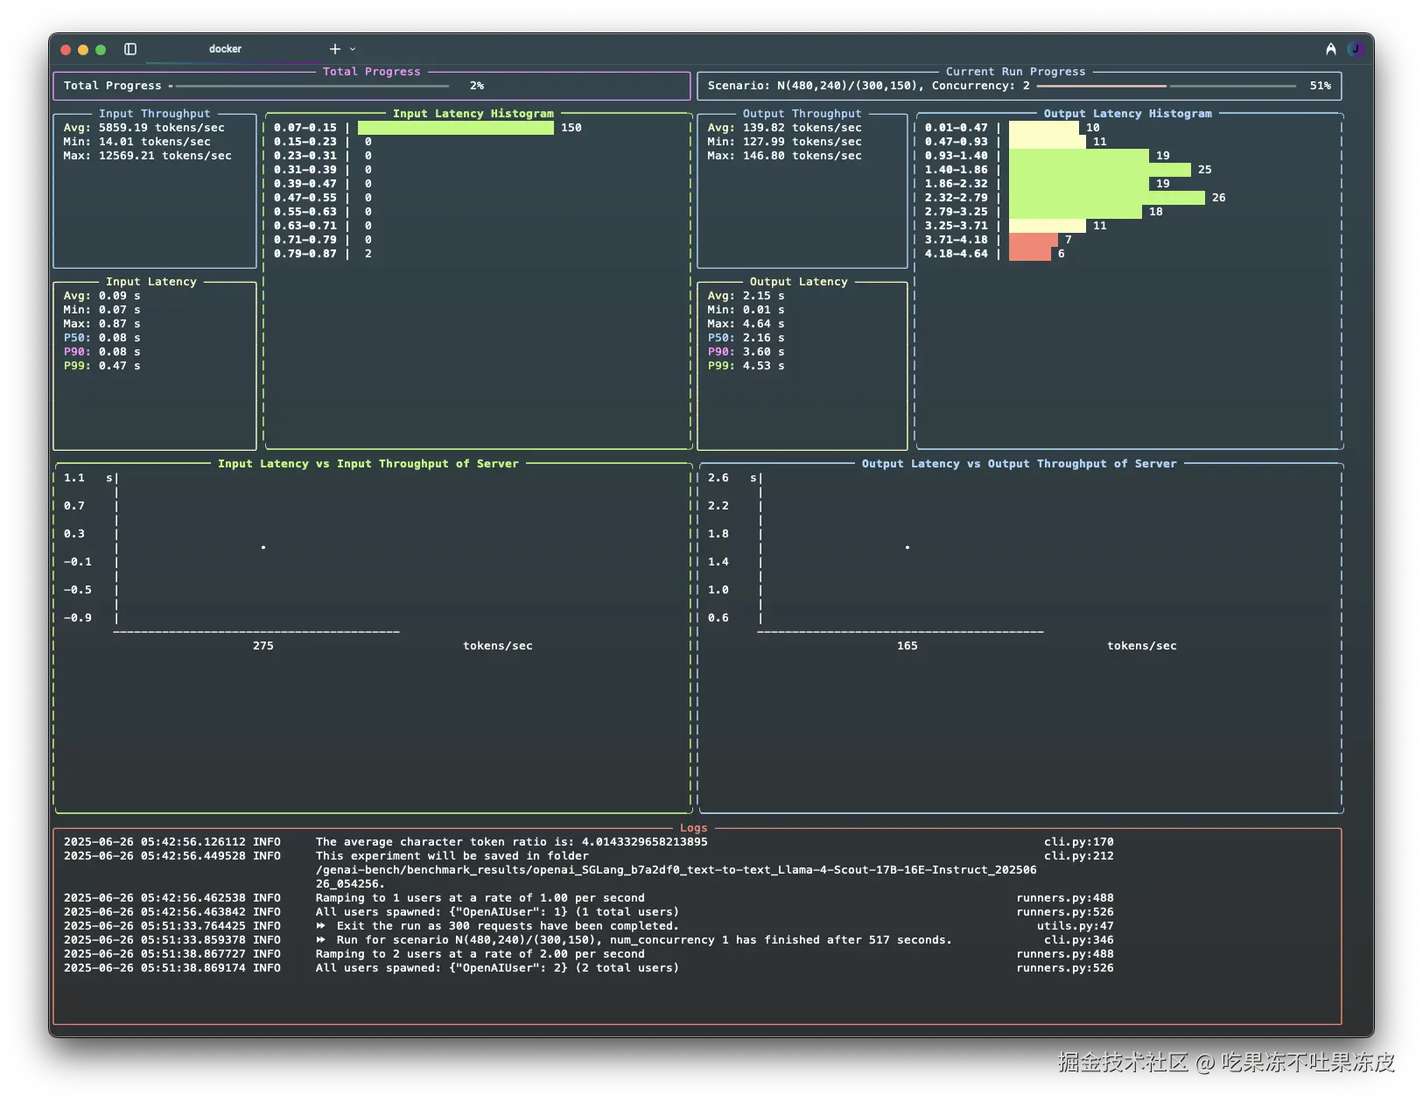Viewport: 1423px width, 1102px height.
Task: Select the docker tab
Action: pos(225,49)
